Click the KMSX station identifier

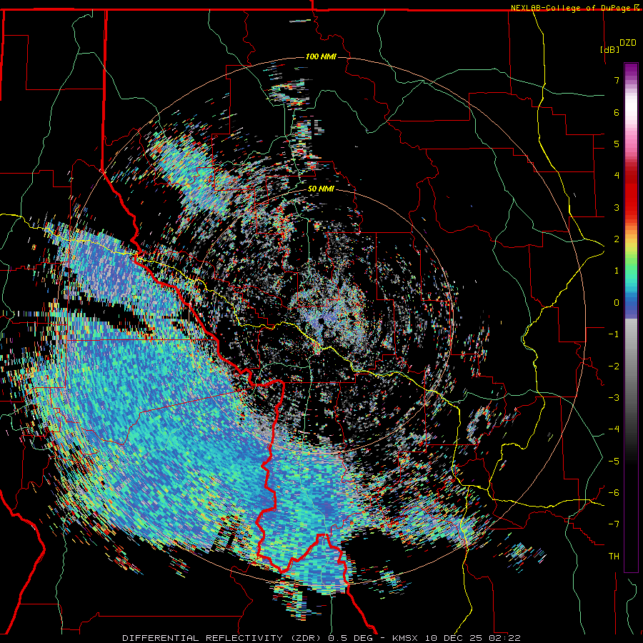tap(407, 638)
